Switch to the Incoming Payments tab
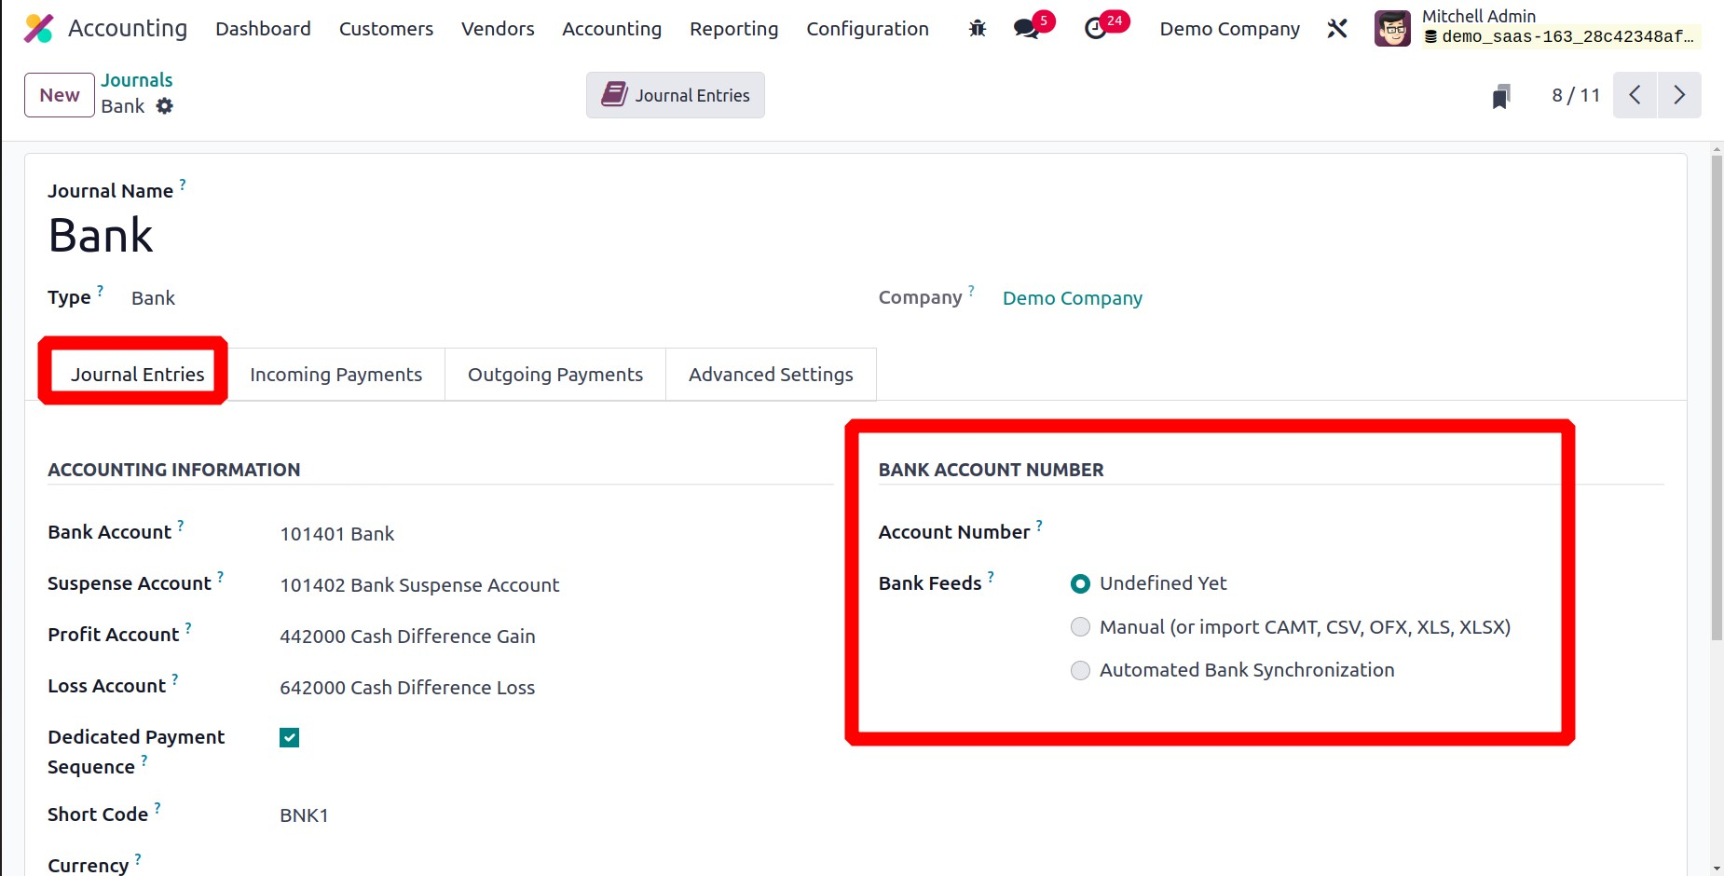 335,375
